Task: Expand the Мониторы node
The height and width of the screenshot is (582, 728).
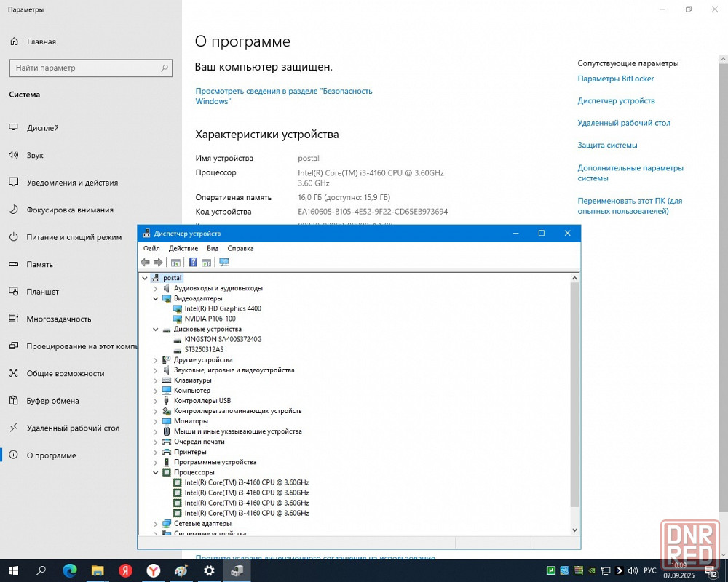Action: point(156,421)
